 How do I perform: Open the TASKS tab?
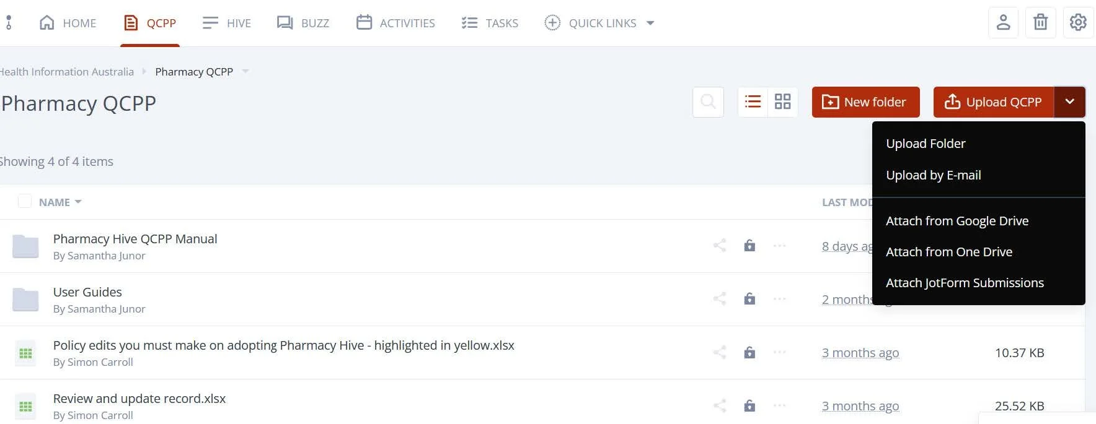click(x=490, y=23)
